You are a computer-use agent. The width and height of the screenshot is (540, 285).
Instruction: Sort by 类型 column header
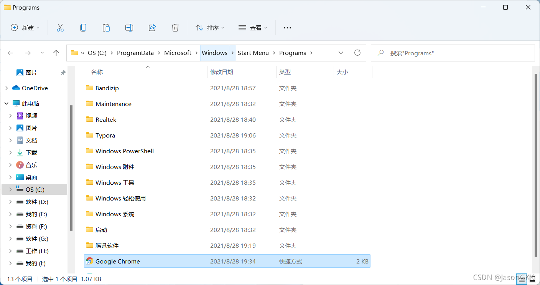(x=285, y=72)
